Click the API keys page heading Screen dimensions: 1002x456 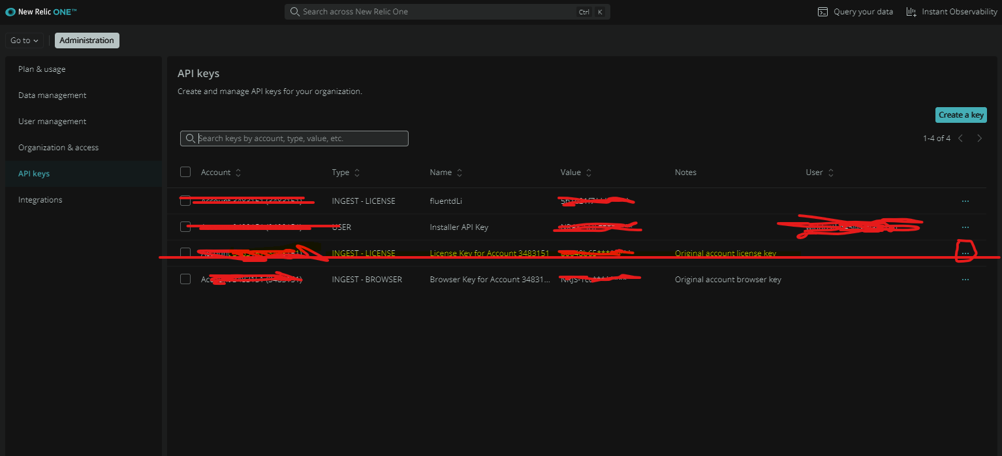(x=198, y=74)
